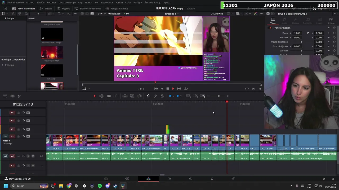Open the Fairlight page music-note icon

[212, 179]
